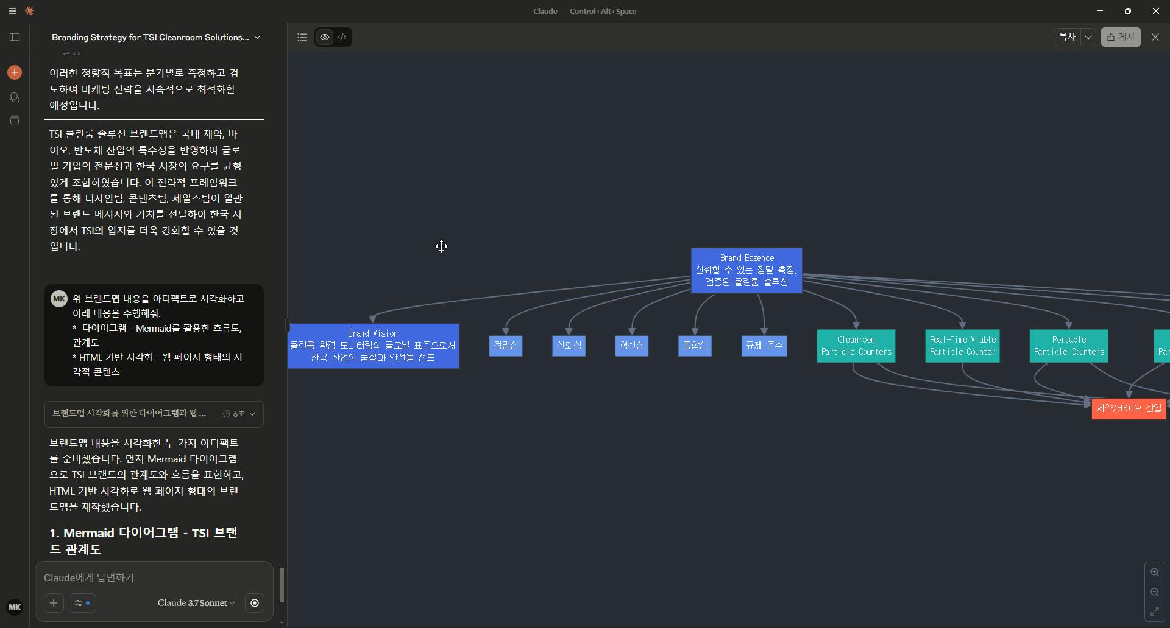The image size is (1170, 628).
Task: Click the 제약/바이오 산업 orange node
Action: point(1129,408)
